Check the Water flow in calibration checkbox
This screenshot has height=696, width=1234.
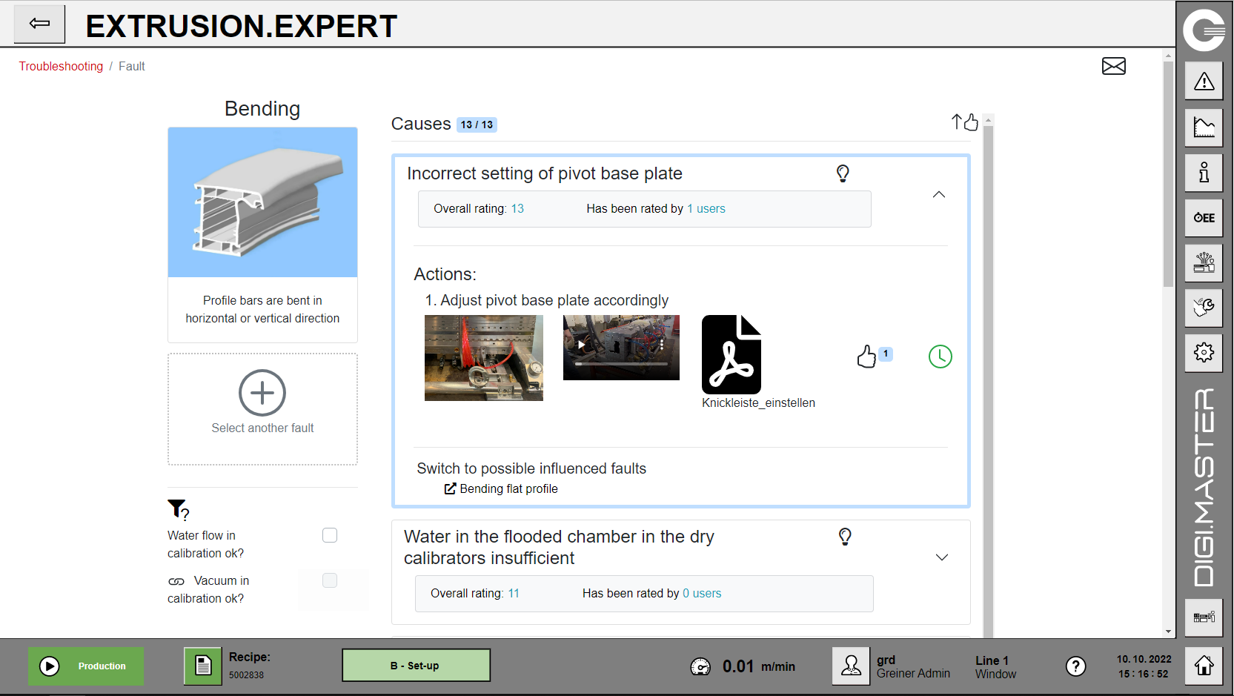point(330,535)
